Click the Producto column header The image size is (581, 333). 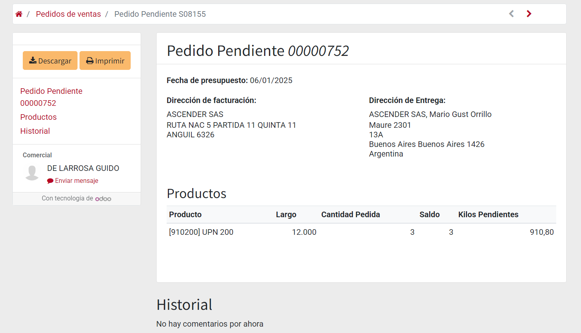tap(185, 214)
